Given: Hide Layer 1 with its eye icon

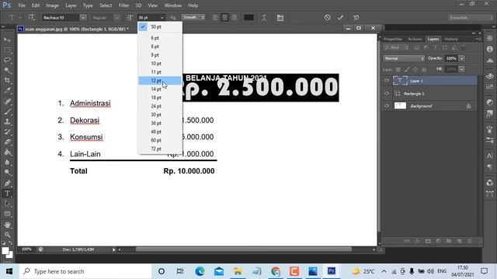Looking at the screenshot, I should tap(387, 81).
